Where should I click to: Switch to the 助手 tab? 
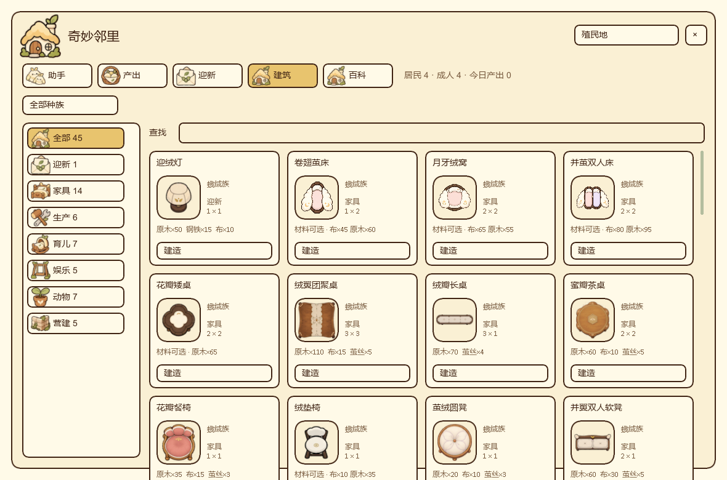click(57, 76)
